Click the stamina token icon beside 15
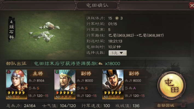 coord(117,18)
